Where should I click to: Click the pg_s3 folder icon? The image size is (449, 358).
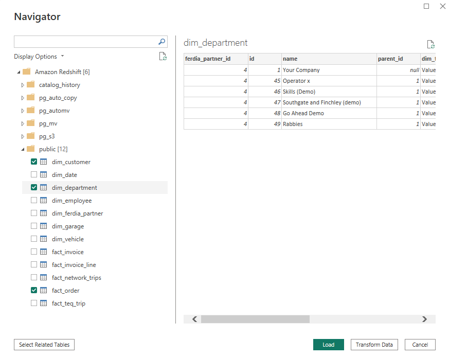(x=31, y=136)
